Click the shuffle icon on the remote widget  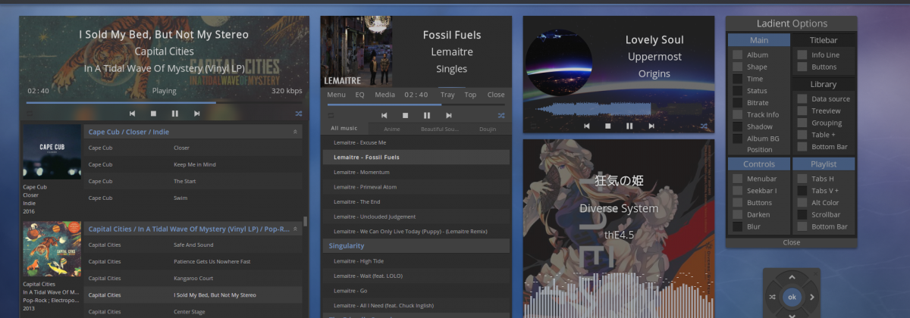point(772,297)
